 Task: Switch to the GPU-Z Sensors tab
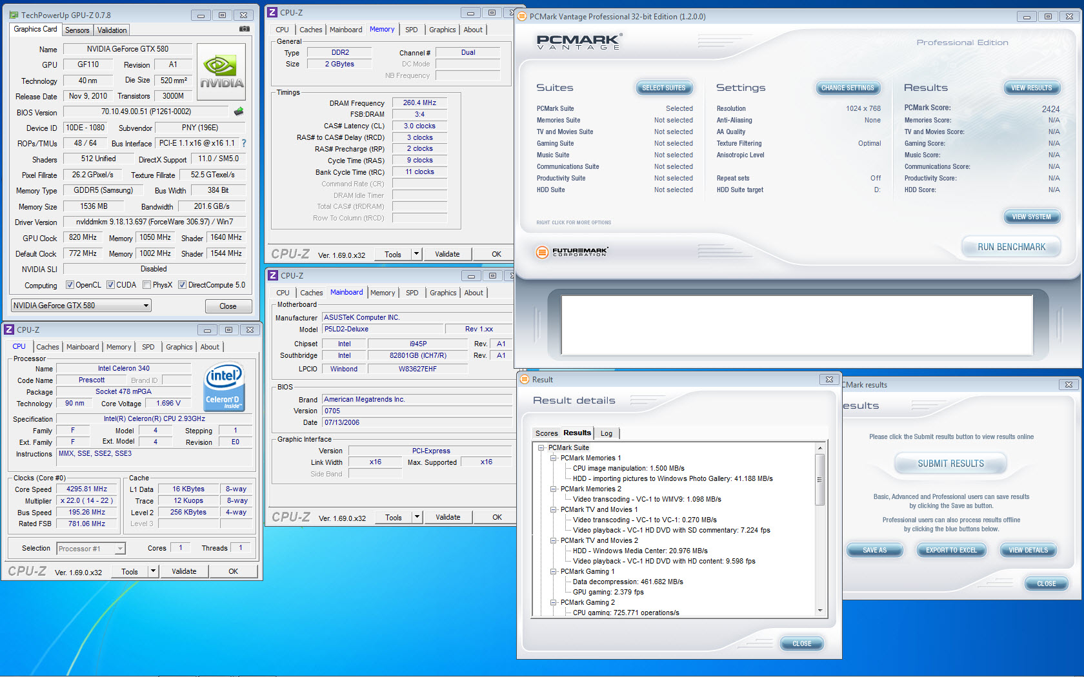tap(77, 30)
